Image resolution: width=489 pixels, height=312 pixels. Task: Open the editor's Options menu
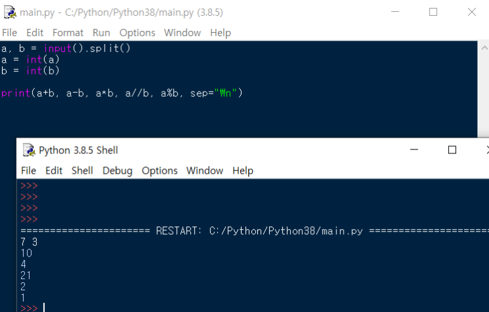(x=137, y=33)
